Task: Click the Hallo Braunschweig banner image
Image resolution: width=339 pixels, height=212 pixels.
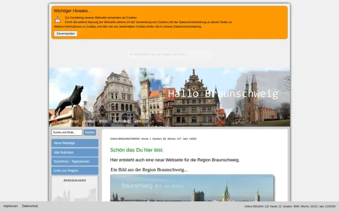Action: pyautogui.click(x=169, y=97)
